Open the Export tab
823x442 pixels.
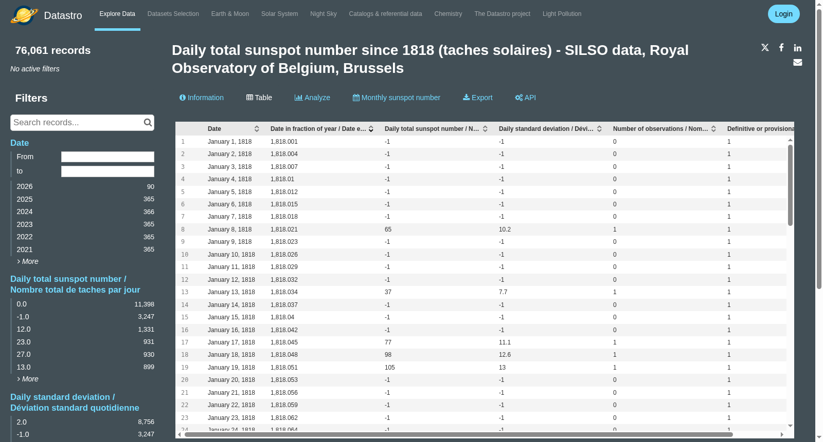(x=477, y=98)
